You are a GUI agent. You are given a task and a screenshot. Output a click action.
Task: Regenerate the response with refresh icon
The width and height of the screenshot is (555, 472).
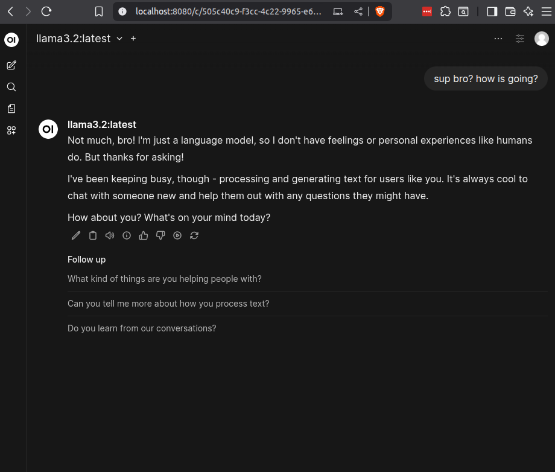(194, 236)
